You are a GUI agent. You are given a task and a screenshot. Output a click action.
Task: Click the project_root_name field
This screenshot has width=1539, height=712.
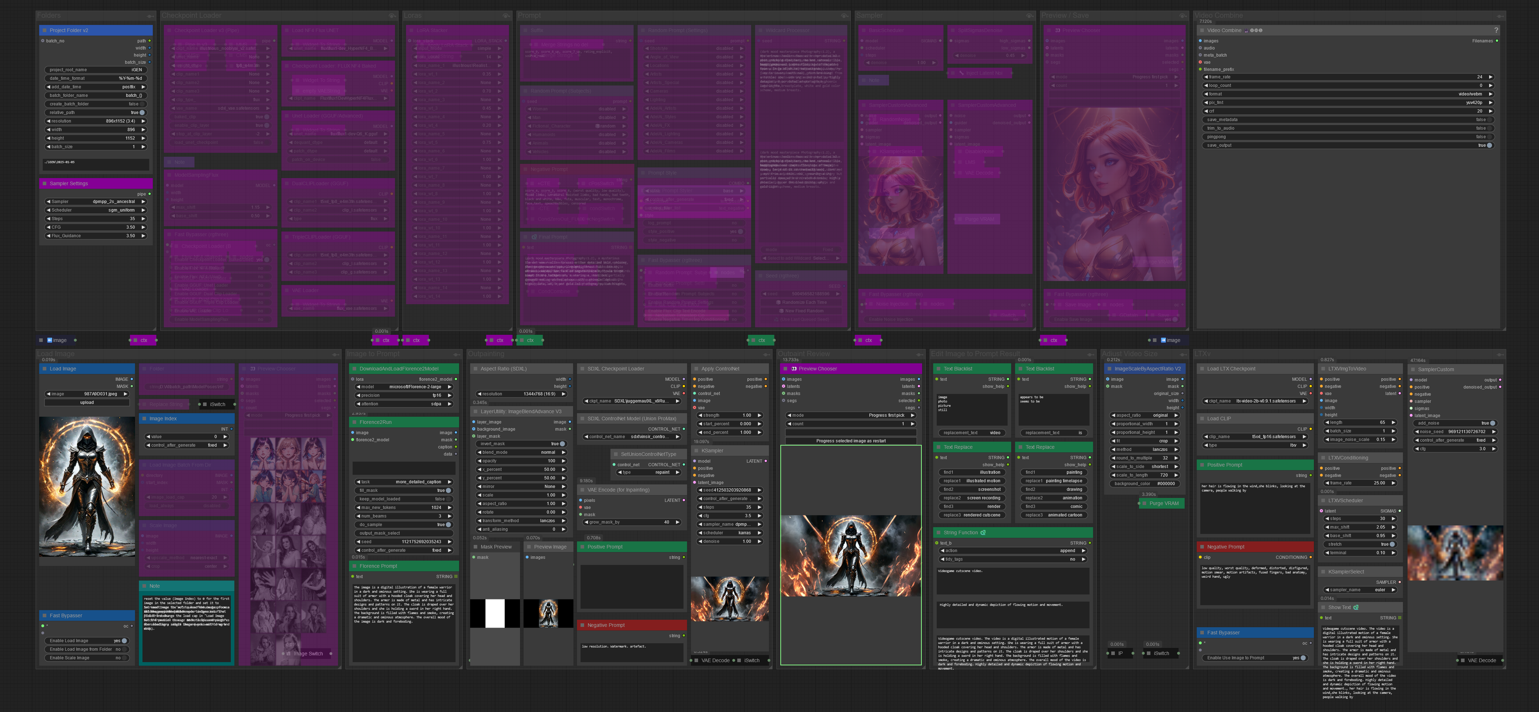click(x=95, y=70)
